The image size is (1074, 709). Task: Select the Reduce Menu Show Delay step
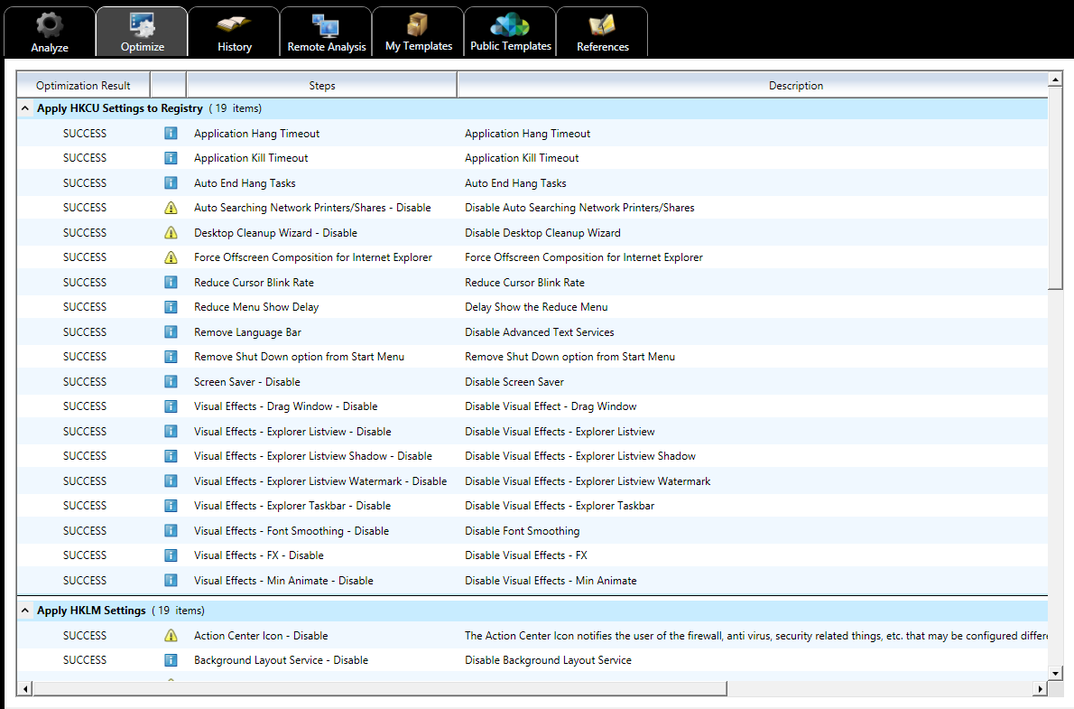256,307
